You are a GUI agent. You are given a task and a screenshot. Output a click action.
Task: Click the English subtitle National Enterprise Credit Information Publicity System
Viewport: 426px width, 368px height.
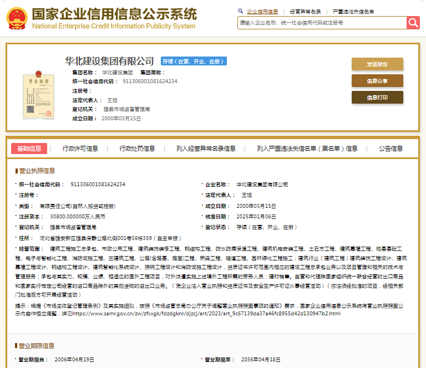(114, 26)
